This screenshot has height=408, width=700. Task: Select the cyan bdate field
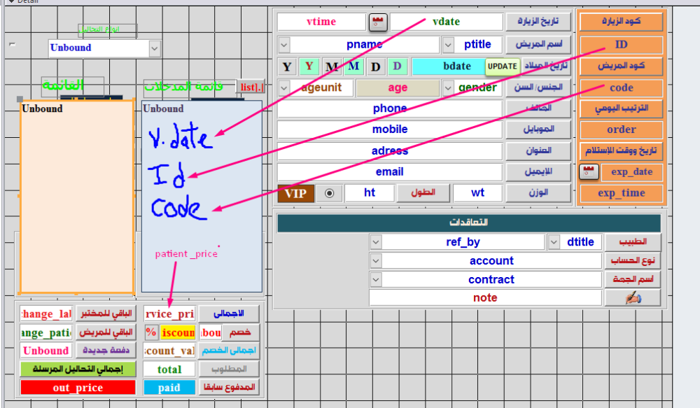[449, 66]
